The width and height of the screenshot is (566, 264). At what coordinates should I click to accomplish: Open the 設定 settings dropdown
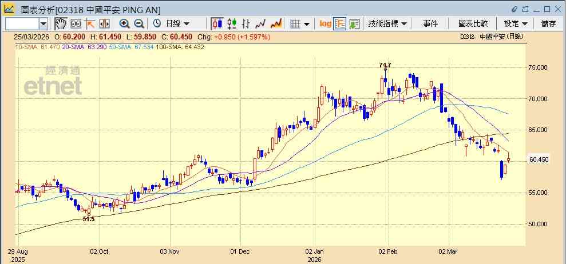click(x=516, y=24)
